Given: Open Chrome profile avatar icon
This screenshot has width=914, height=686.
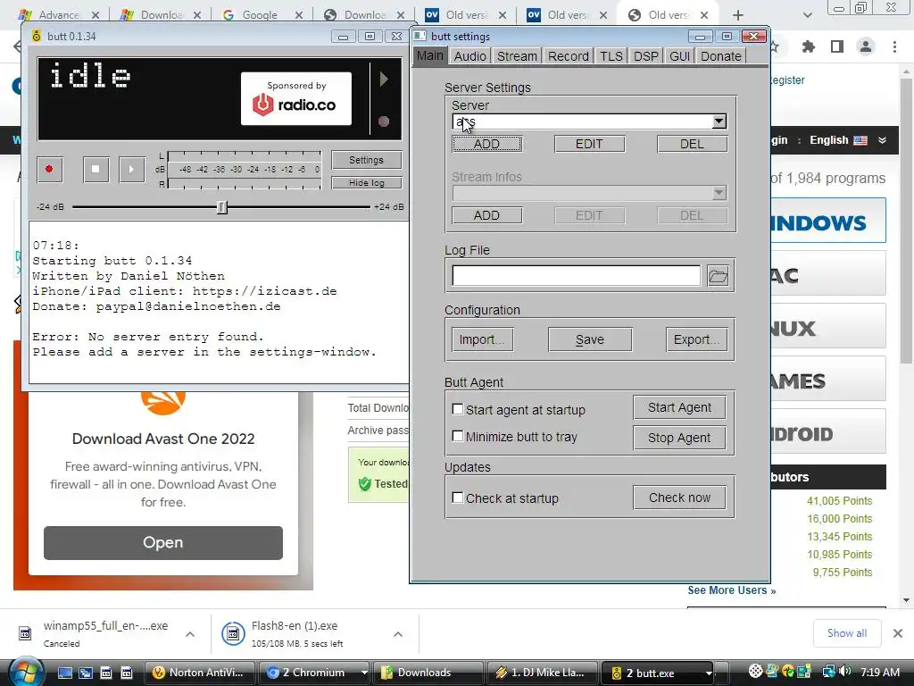Looking at the screenshot, I should point(866,46).
